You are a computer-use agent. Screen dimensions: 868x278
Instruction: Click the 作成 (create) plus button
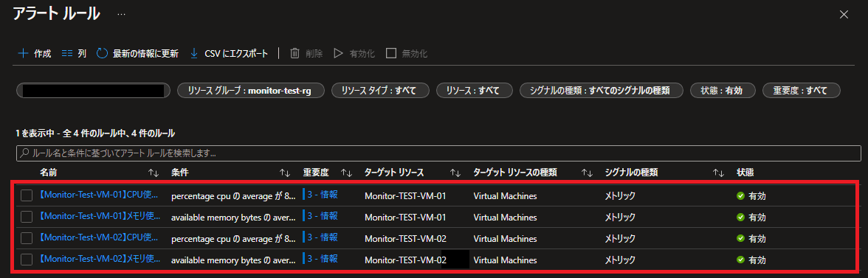pos(34,54)
